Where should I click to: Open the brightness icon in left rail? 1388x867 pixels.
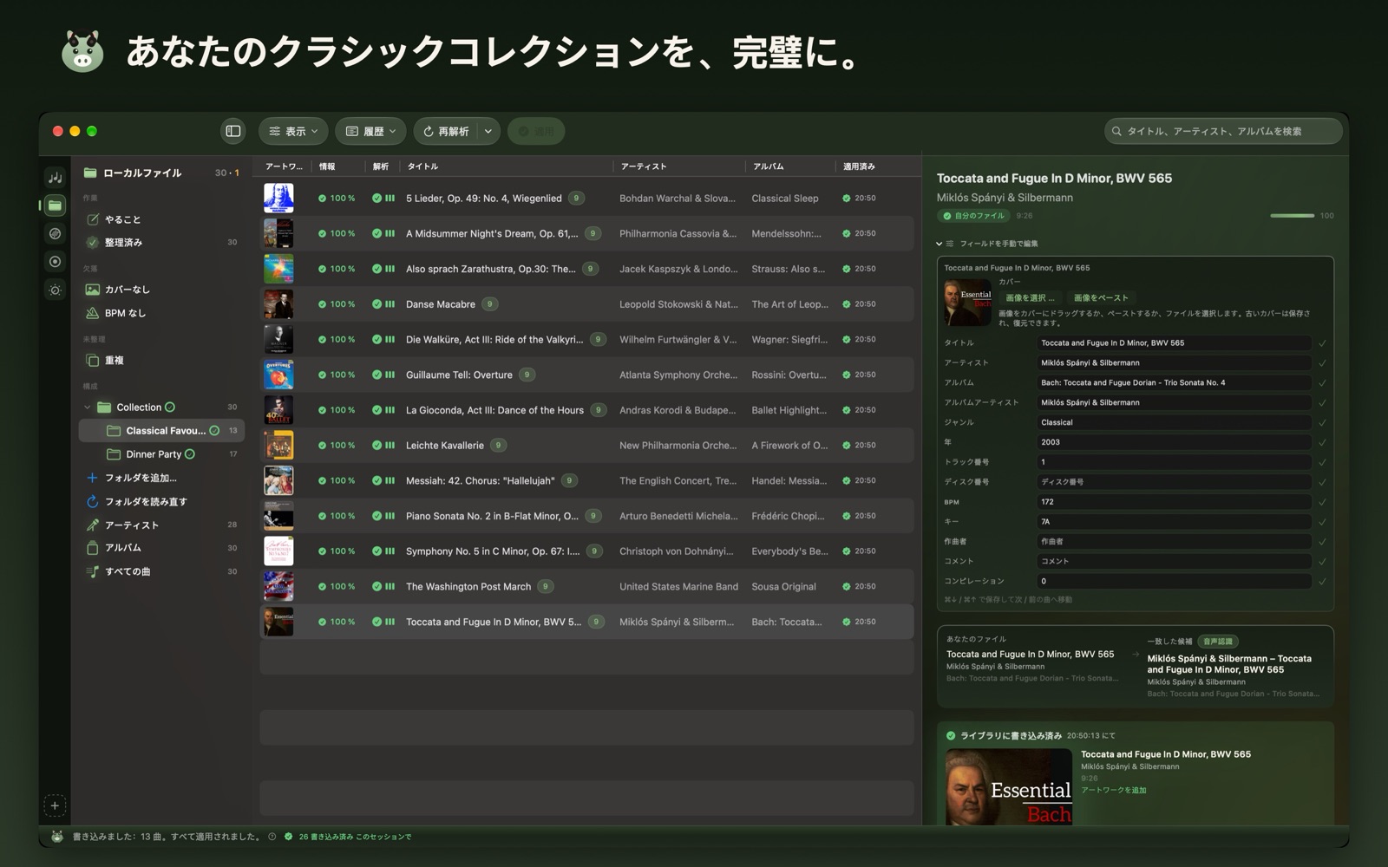click(56, 290)
